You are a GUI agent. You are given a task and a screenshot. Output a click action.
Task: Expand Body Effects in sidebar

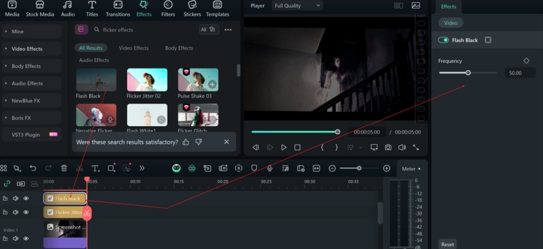click(31, 66)
